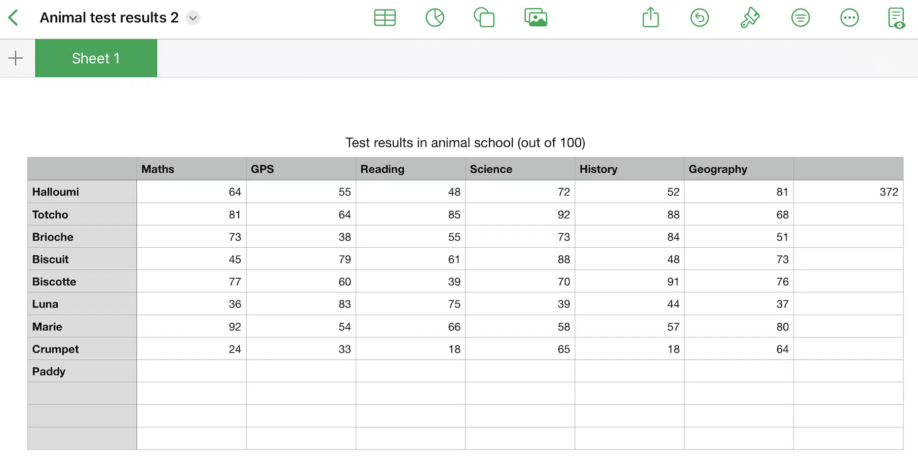This screenshot has height=458, width=918.
Task: Select the Sheet 1 tab
Action: click(96, 58)
